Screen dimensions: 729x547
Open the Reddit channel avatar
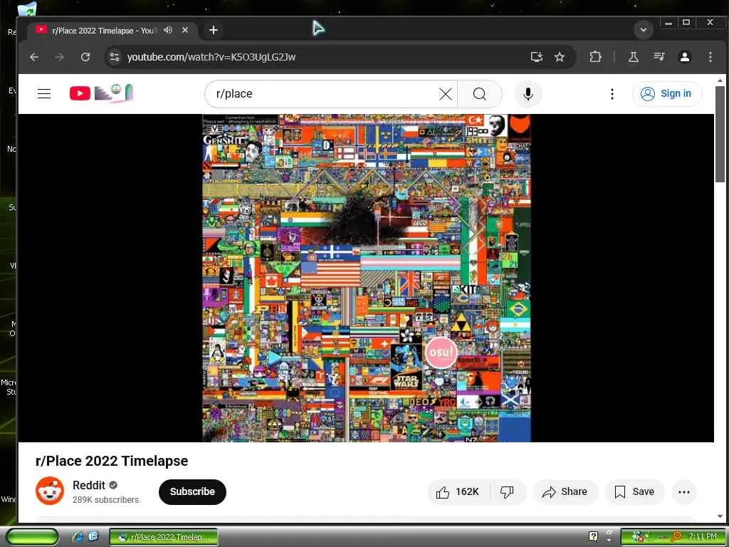(50, 491)
